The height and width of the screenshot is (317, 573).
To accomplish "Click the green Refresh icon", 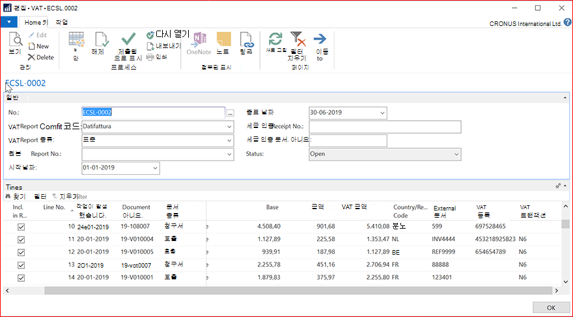I will pos(275,38).
